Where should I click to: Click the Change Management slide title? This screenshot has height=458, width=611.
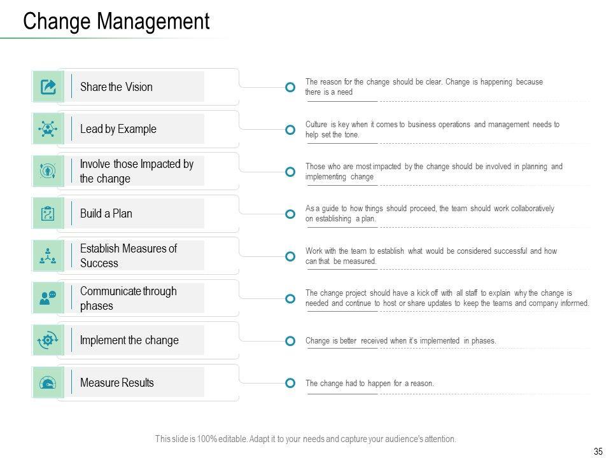(116, 22)
